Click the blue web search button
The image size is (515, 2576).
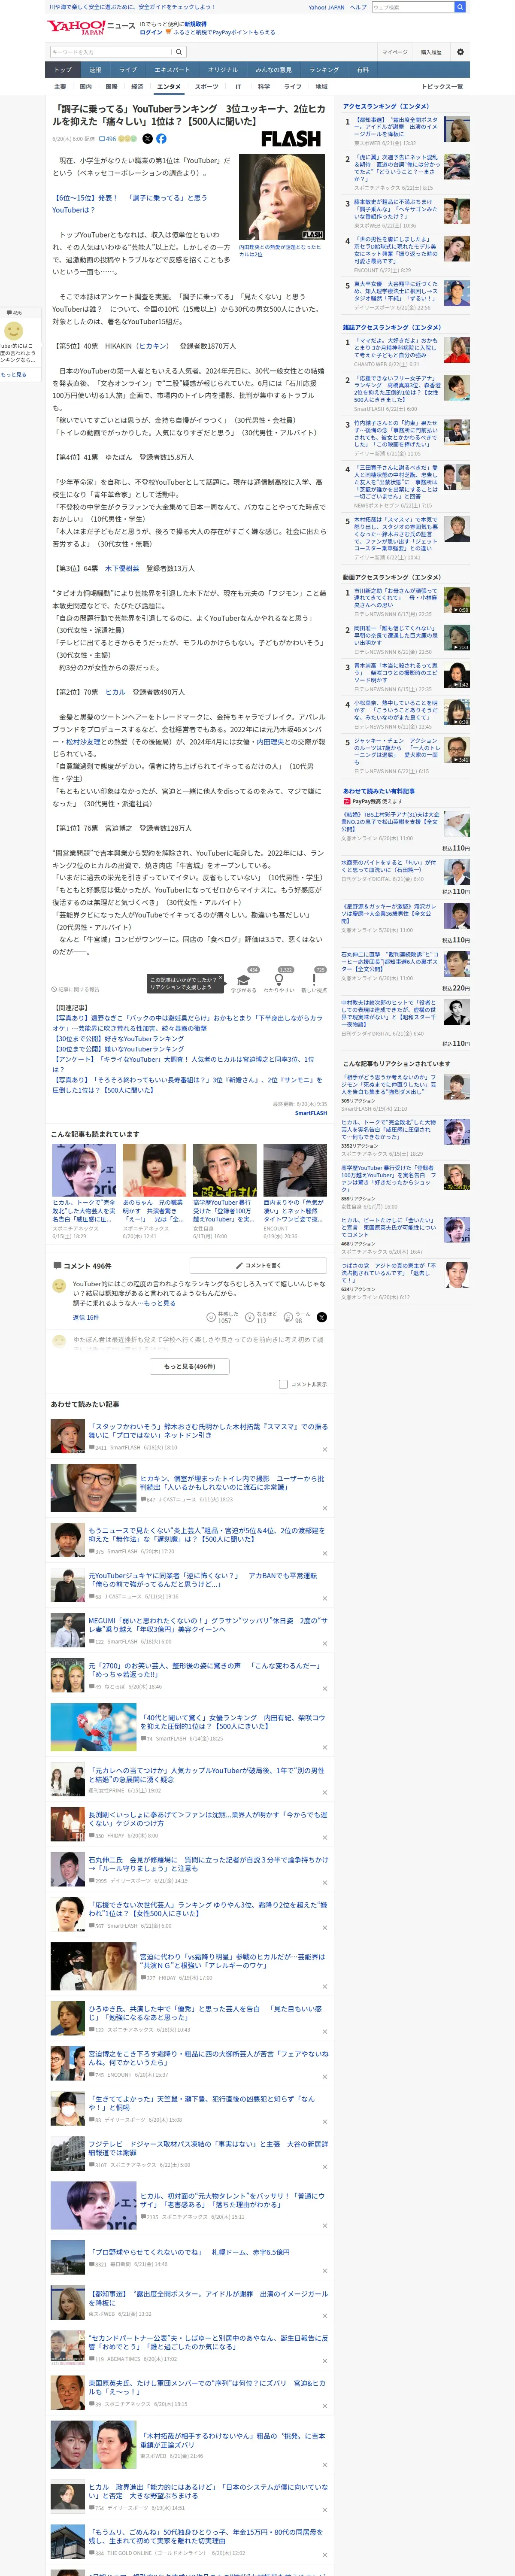coord(460,7)
